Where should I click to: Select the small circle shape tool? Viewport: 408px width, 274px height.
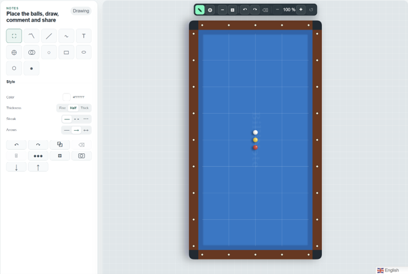[49, 52]
